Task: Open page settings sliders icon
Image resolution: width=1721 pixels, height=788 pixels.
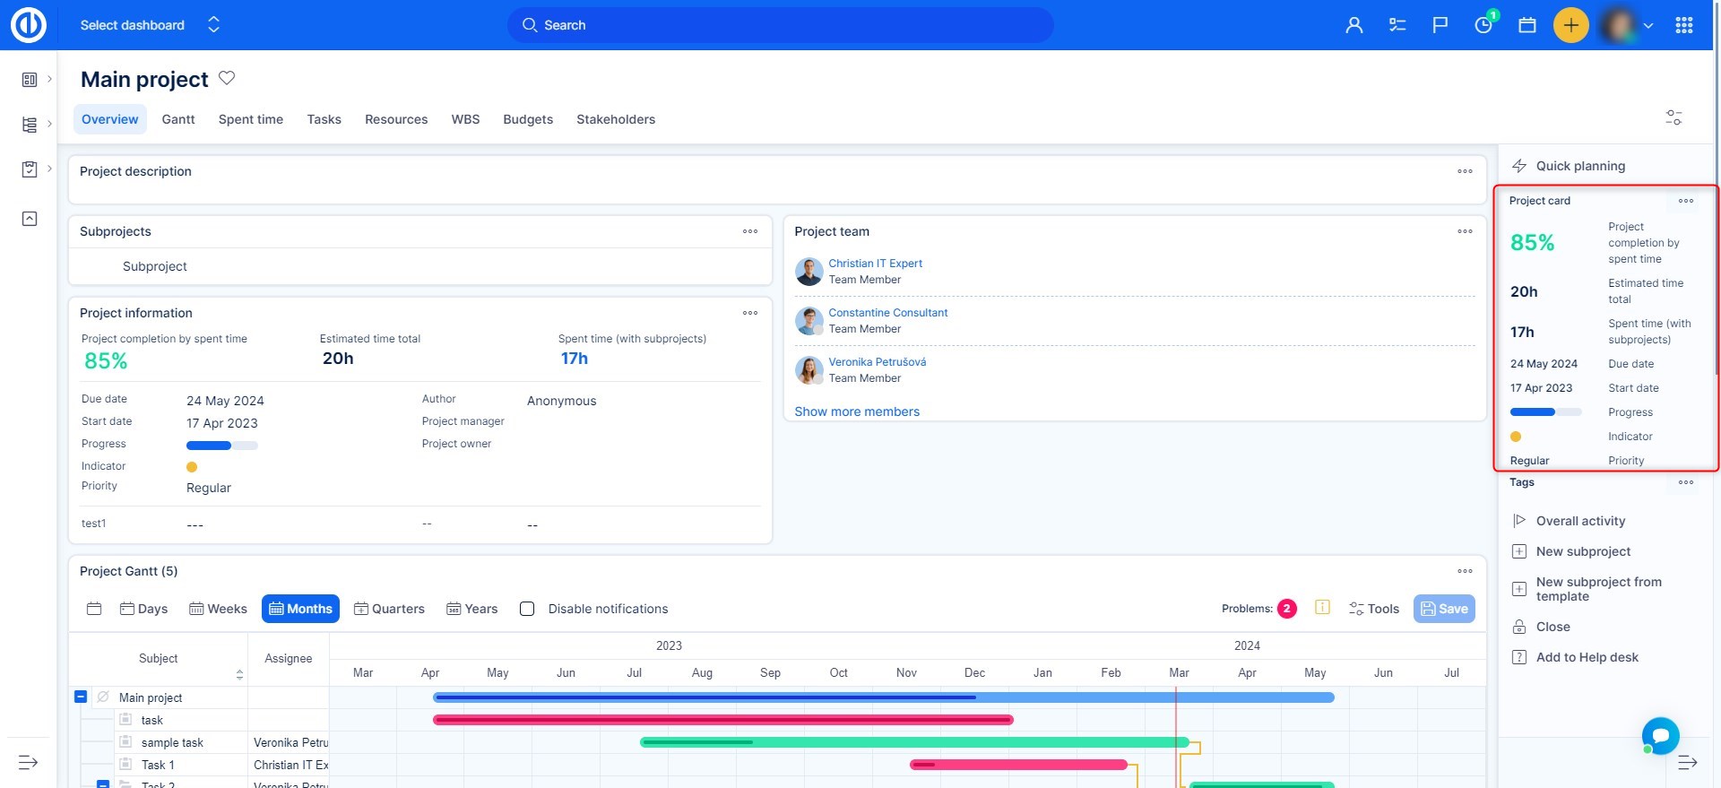Action: pos(1673,117)
